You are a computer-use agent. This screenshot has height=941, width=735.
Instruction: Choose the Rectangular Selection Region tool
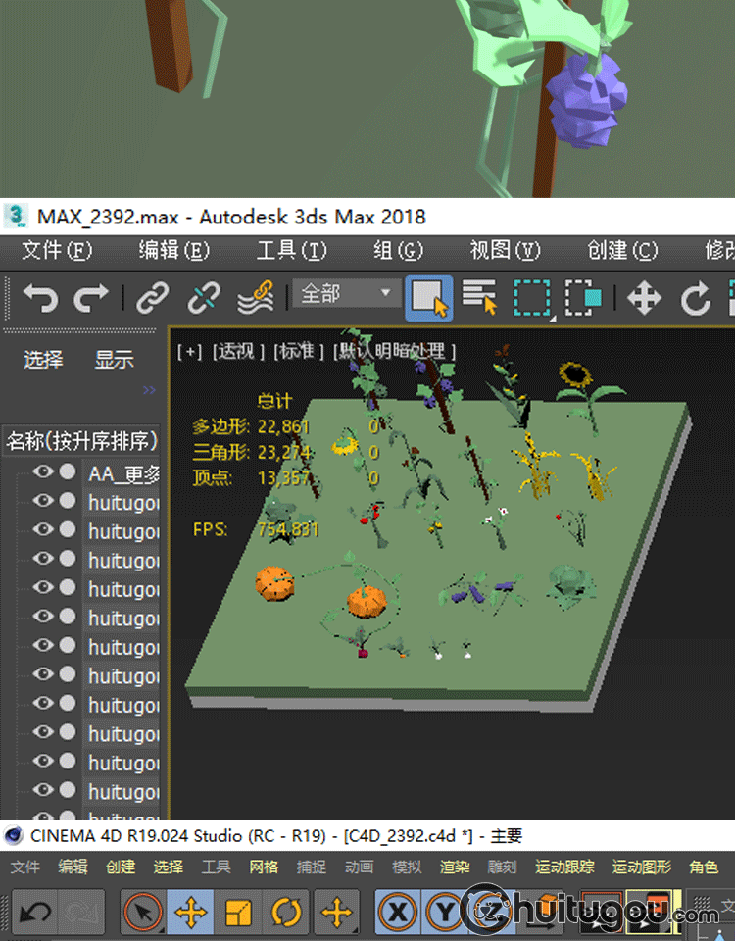[532, 298]
